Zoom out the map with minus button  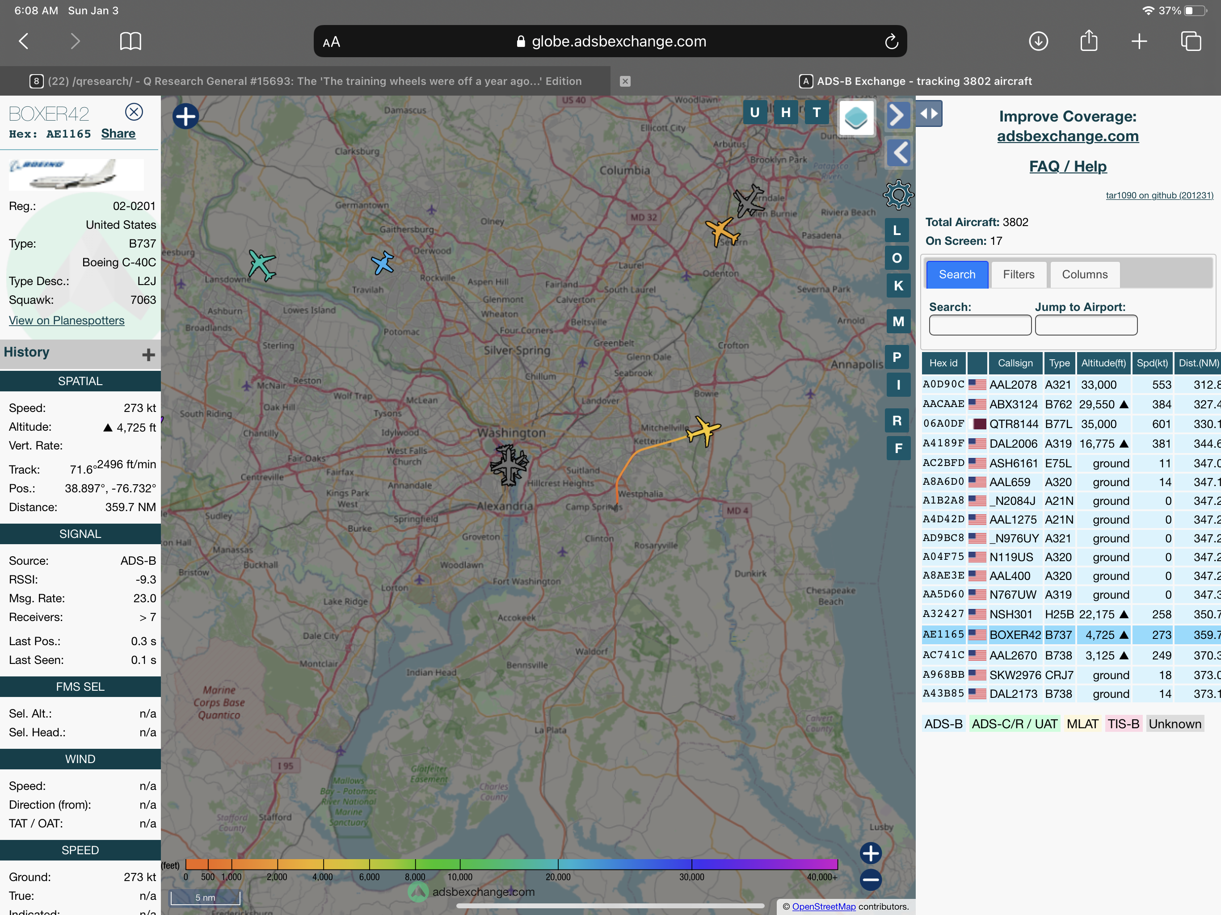click(x=871, y=880)
